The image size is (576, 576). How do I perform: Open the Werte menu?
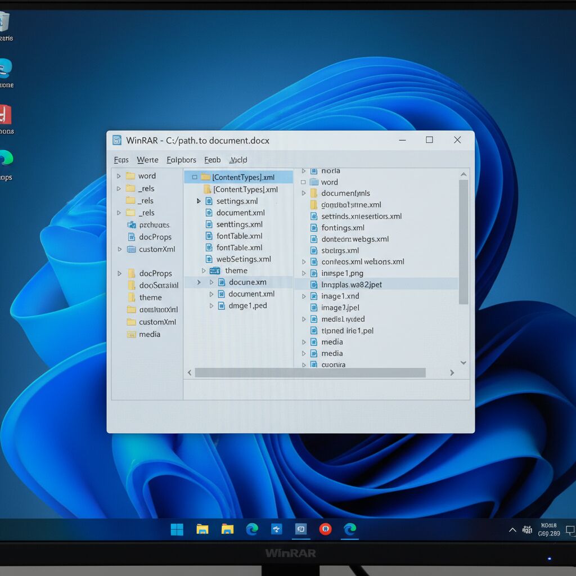(147, 160)
